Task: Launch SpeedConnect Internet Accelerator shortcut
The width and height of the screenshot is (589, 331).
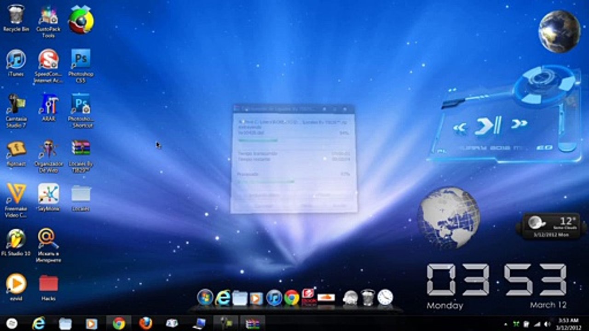Action: [48, 66]
